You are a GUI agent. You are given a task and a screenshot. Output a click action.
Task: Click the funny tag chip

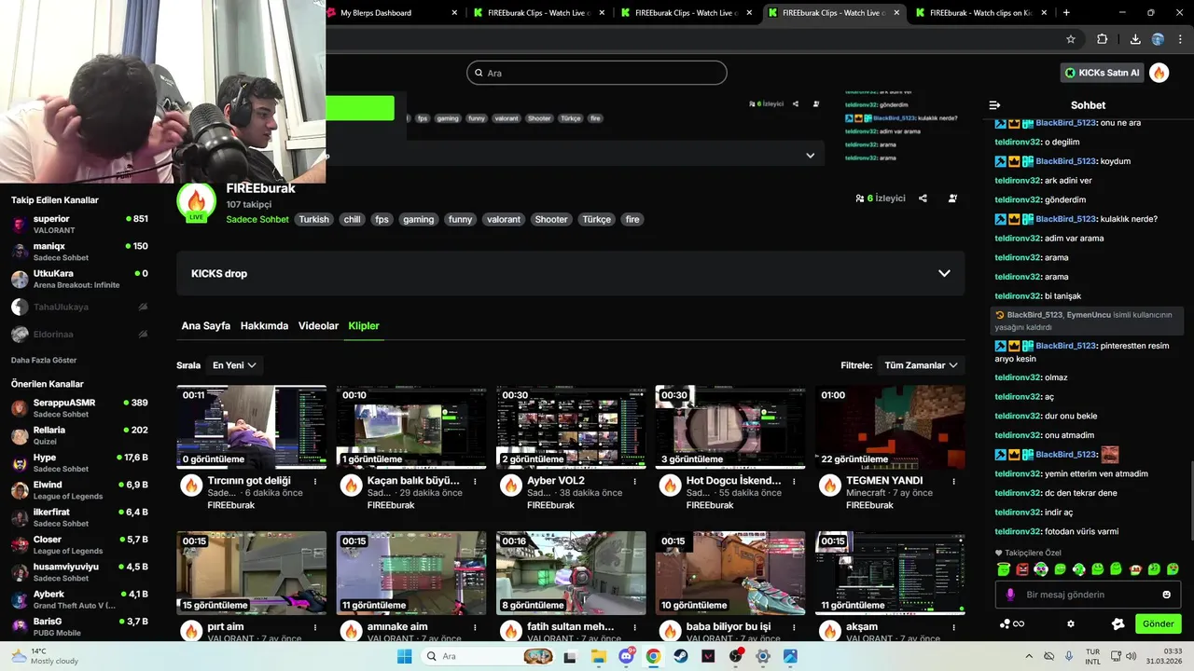pos(460,220)
